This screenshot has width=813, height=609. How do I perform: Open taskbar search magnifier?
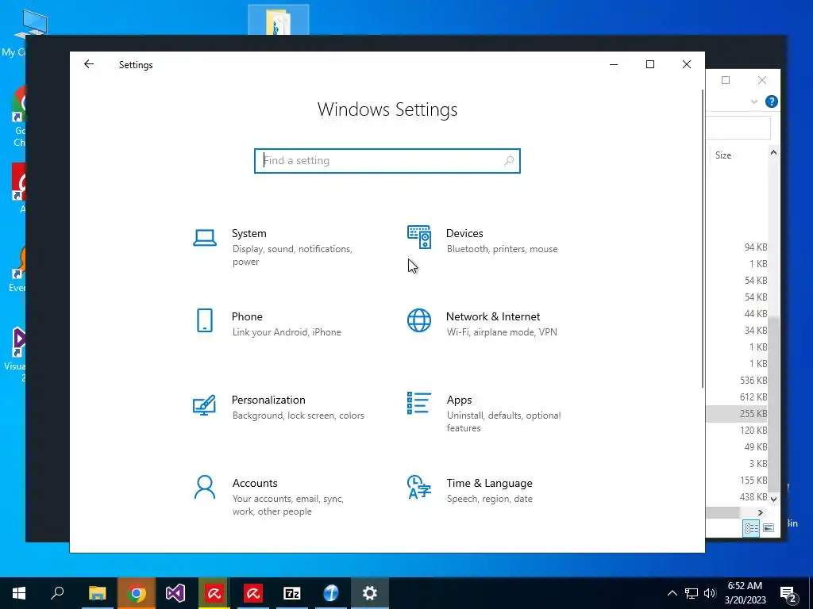[x=57, y=593]
